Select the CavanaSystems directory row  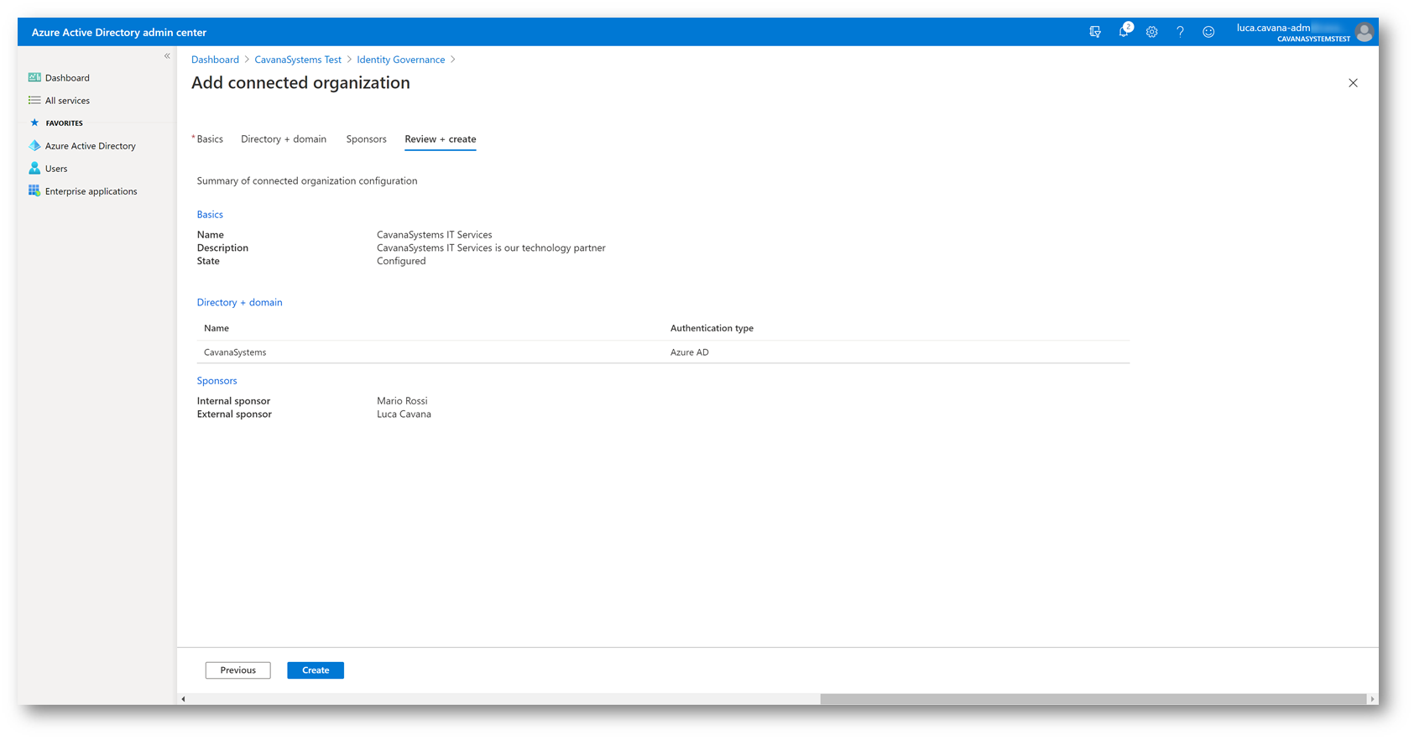pos(663,352)
